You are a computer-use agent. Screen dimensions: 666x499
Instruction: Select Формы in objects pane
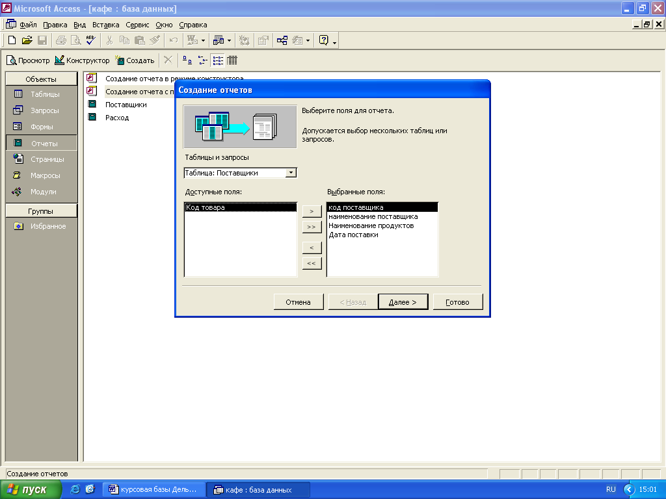click(41, 127)
